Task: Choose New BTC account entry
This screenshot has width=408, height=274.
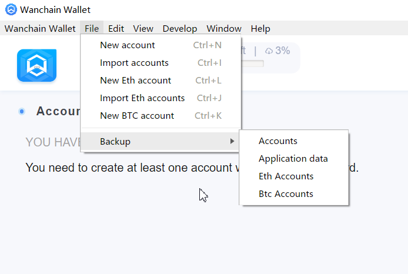Action: pos(161,115)
